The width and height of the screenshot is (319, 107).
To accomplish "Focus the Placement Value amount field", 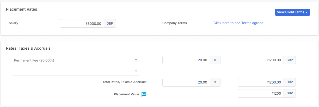I will pos(261,93).
